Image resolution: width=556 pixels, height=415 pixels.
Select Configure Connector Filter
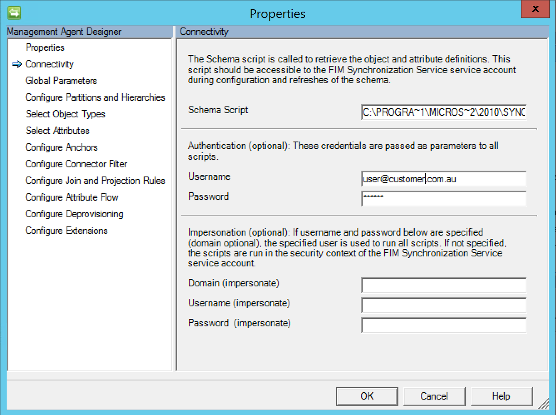click(x=77, y=164)
